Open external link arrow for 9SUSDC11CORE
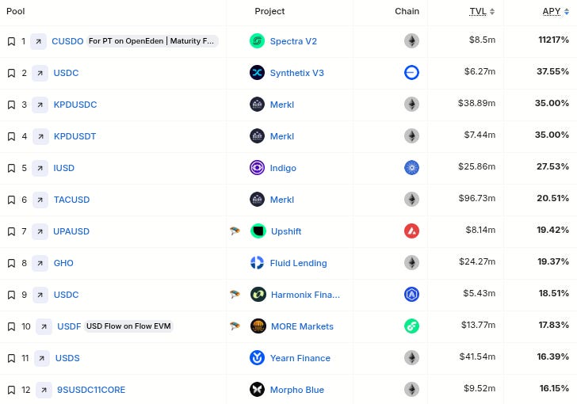This screenshot has height=404, width=577. (x=44, y=390)
